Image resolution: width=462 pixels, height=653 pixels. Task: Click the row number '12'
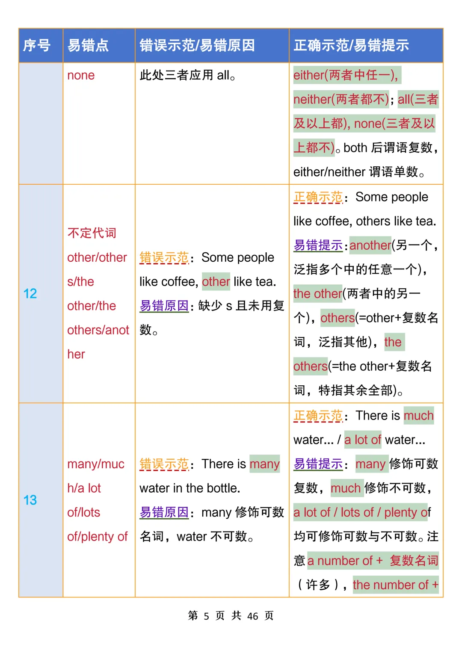click(30, 293)
